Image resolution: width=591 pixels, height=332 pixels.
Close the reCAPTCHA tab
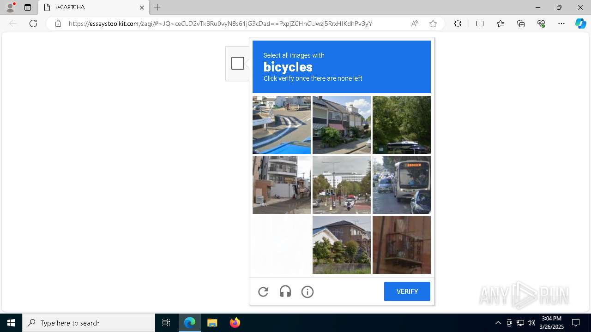click(142, 7)
